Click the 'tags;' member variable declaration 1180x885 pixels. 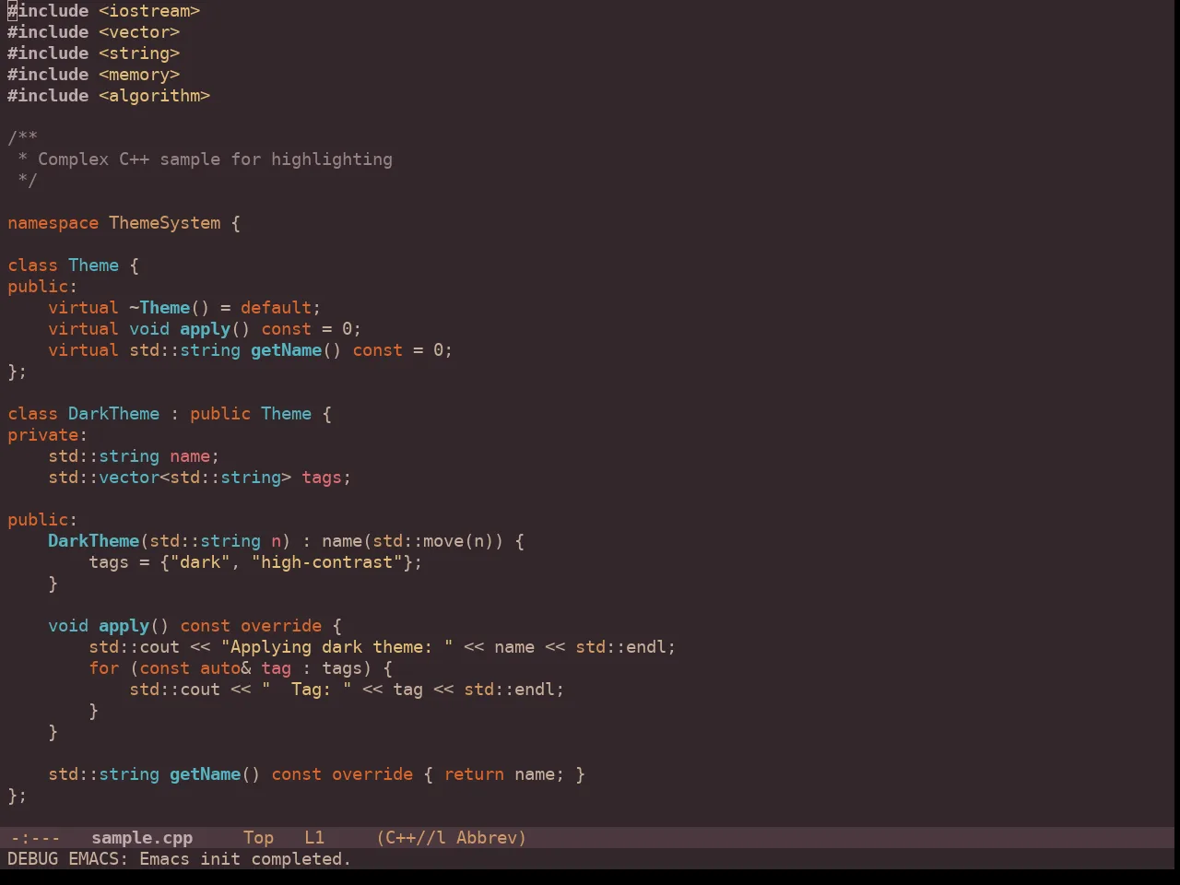tap(326, 478)
